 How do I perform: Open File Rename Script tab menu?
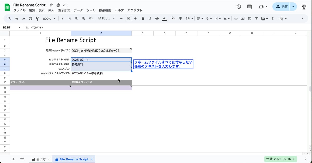click(x=92, y=159)
